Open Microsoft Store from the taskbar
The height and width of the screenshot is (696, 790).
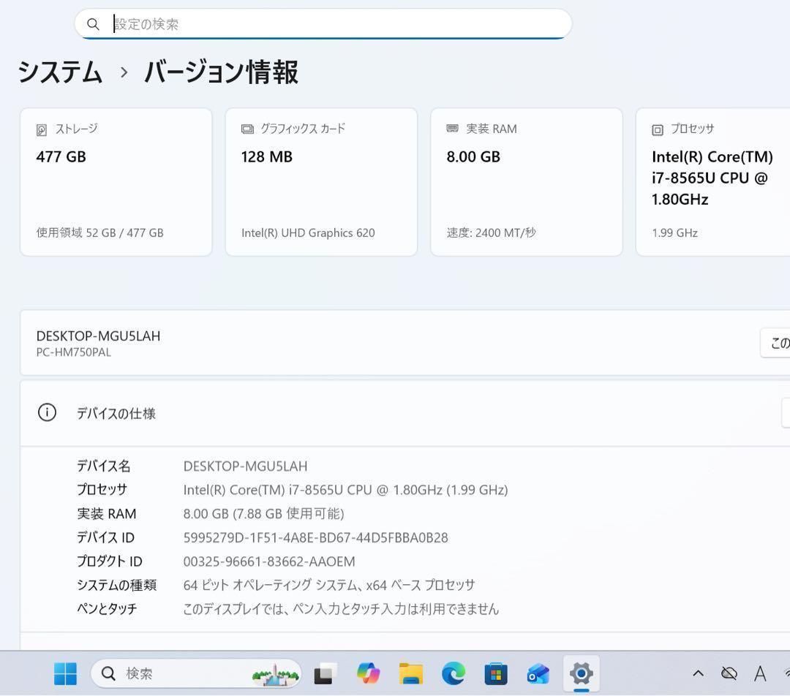click(x=496, y=673)
